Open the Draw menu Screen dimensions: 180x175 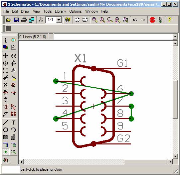pyautogui.click(x=25, y=11)
